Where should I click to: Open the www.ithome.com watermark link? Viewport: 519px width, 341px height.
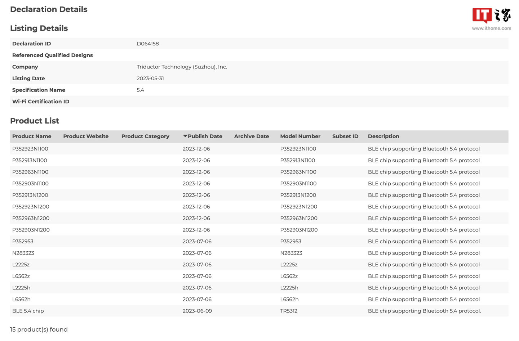click(491, 28)
